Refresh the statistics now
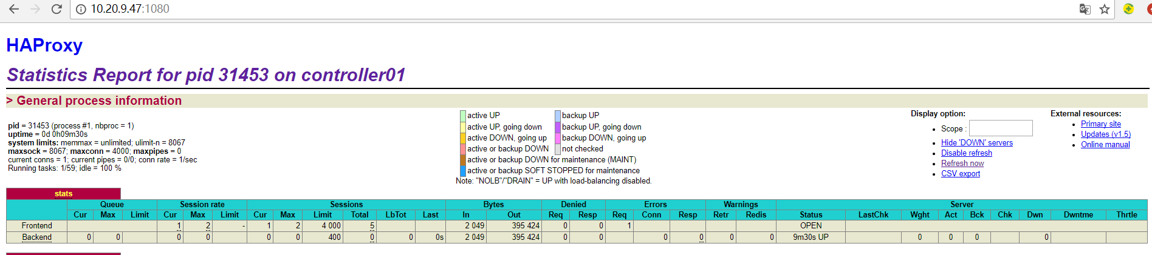 [x=962, y=163]
